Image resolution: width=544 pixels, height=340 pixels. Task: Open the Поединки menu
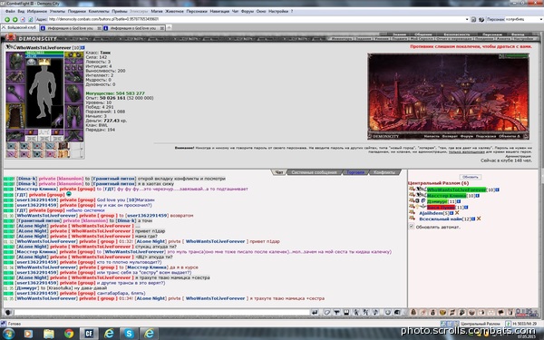point(77,12)
